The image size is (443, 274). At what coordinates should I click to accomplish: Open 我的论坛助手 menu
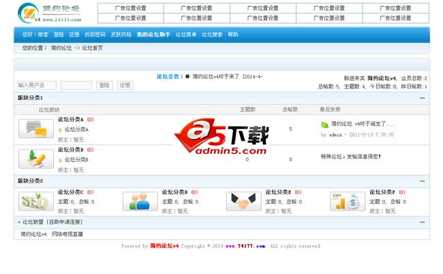(153, 35)
